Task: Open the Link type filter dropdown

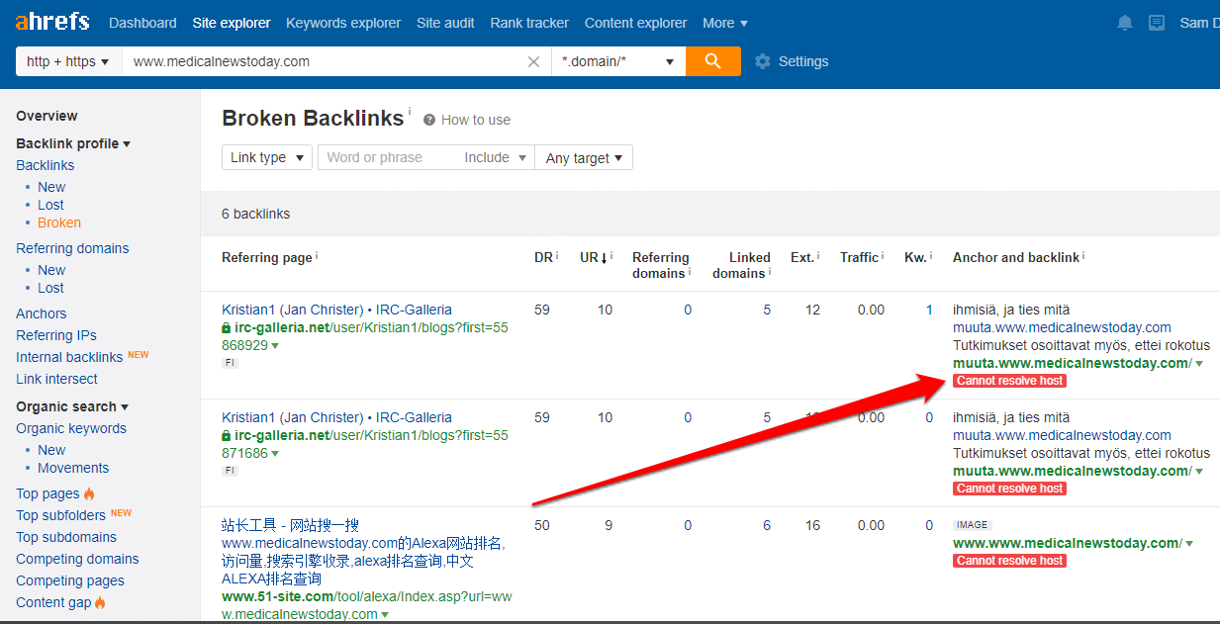Action: click(267, 157)
